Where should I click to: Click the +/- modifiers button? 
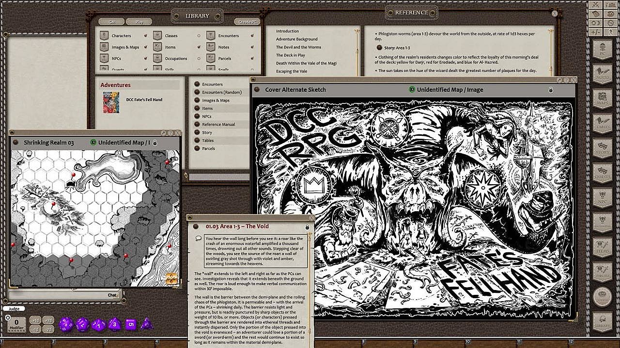point(596,32)
